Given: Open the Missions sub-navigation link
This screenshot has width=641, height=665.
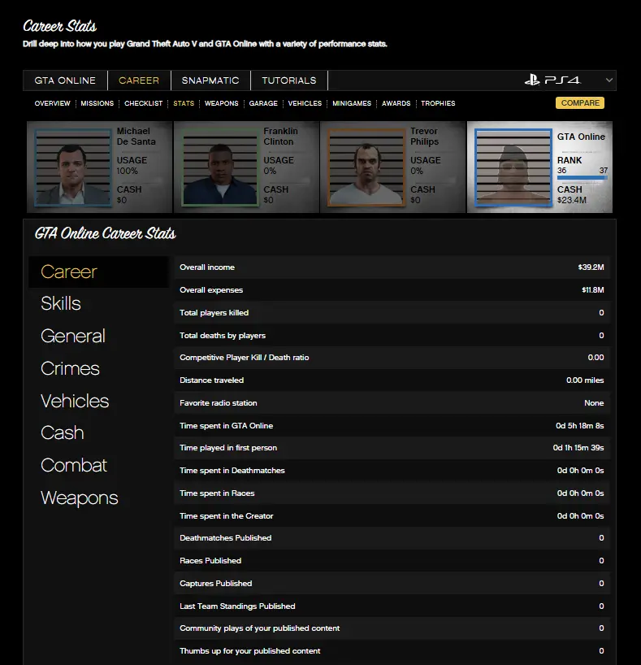Looking at the screenshot, I should click(97, 103).
